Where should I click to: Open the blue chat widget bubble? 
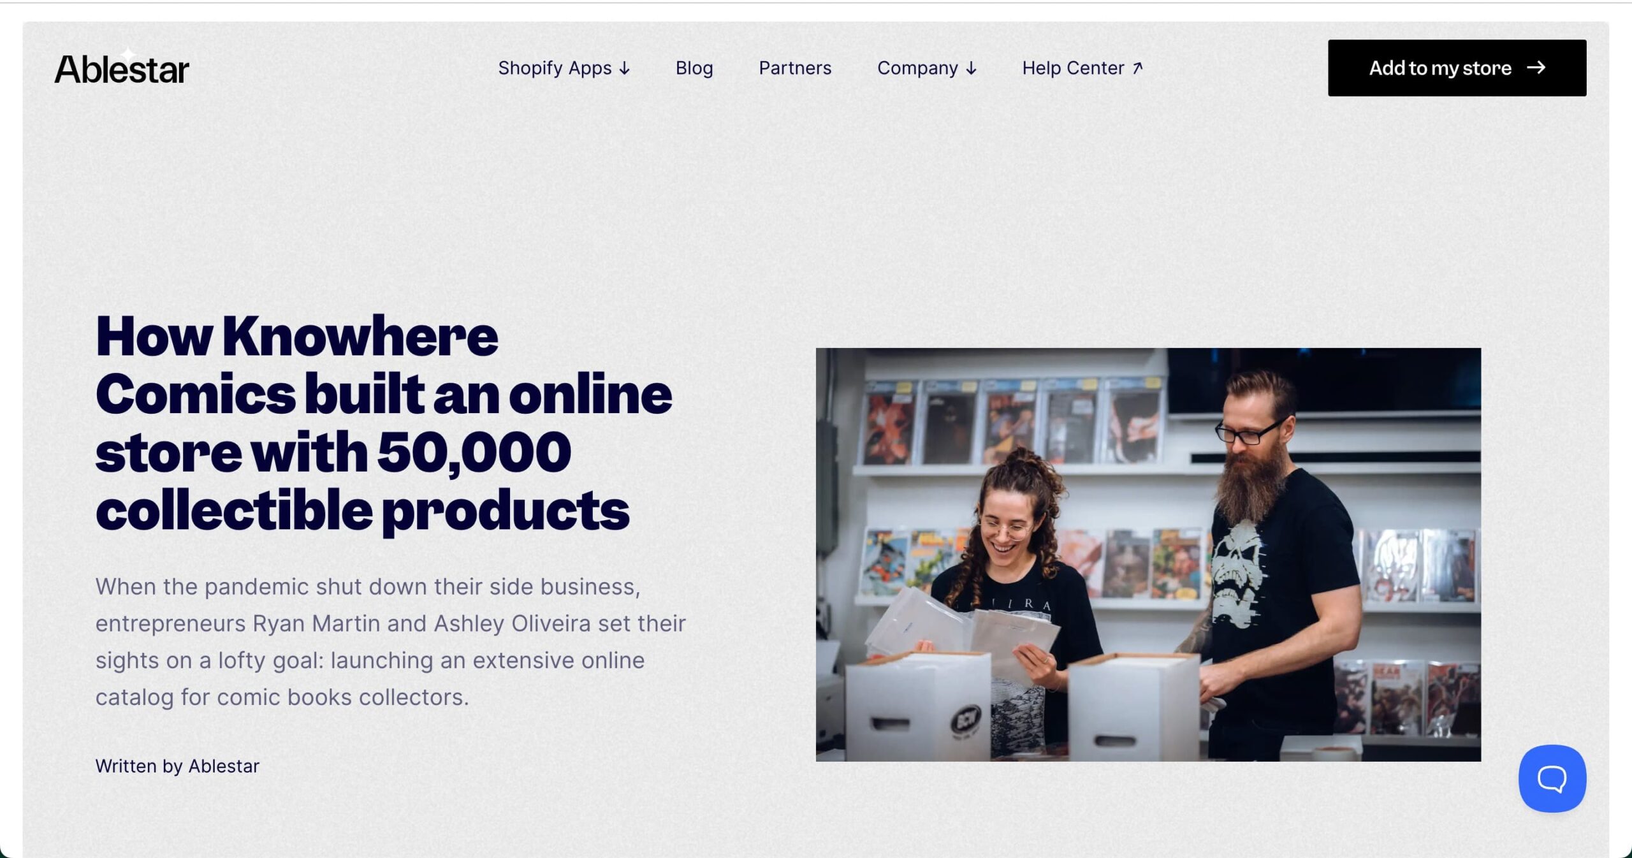1552,778
